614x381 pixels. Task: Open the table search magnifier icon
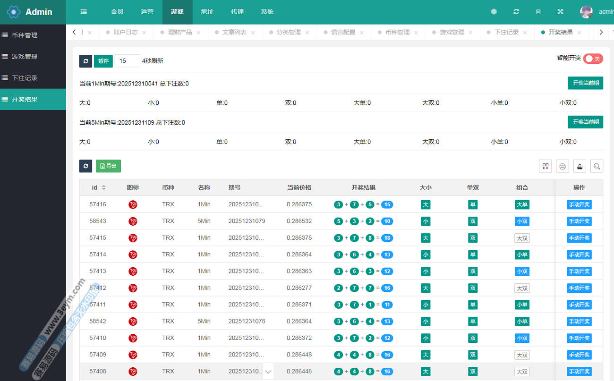pos(597,166)
